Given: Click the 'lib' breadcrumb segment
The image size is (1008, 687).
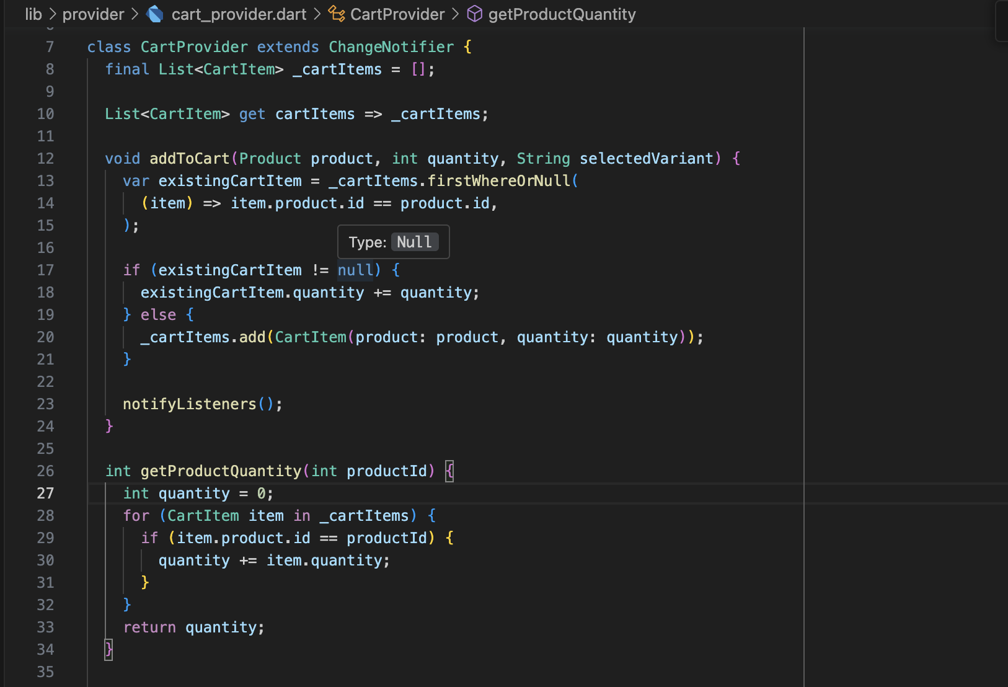Looking at the screenshot, I should 33,14.
